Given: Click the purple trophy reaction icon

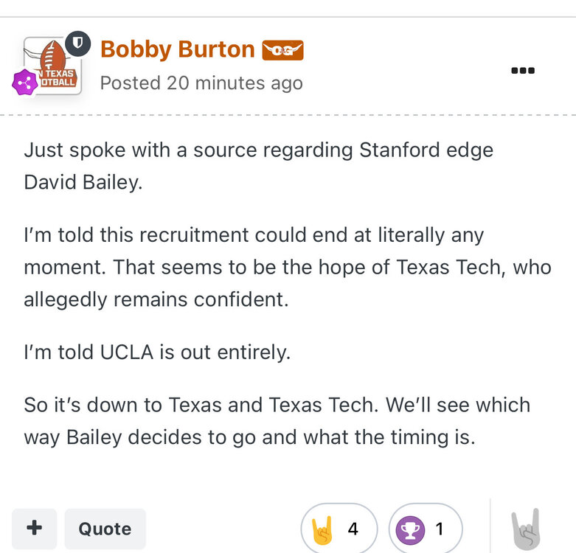Looking at the screenshot, I should [x=410, y=529].
